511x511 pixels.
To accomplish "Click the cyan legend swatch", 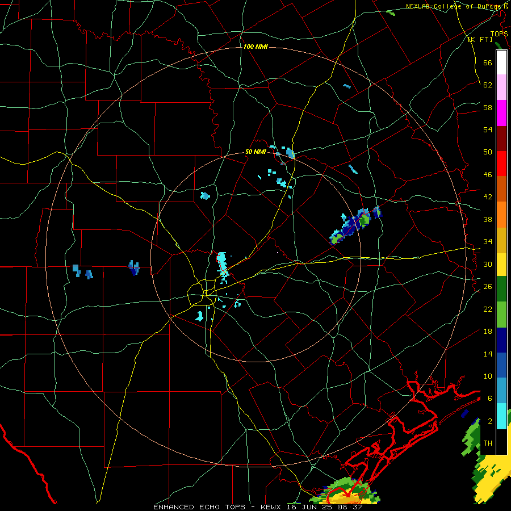I will coord(501,416).
